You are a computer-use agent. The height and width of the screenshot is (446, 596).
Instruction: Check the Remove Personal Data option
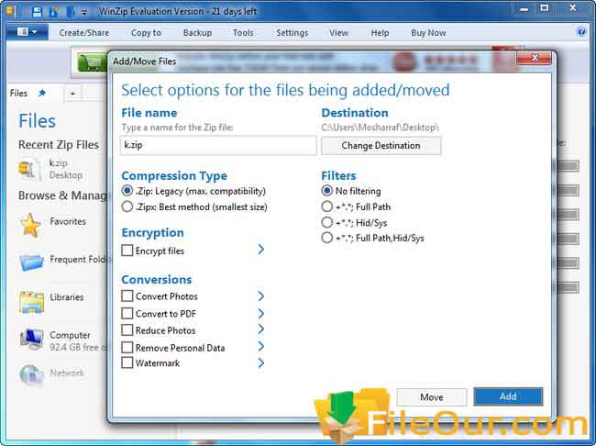point(127,347)
